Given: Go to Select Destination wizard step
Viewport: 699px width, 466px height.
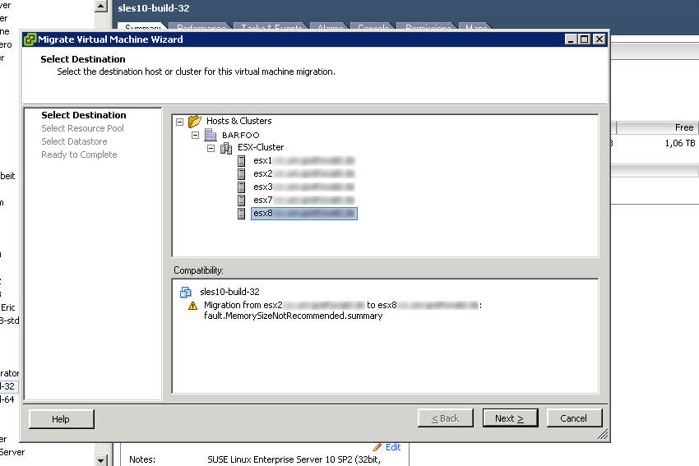Looking at the screenshot, I should coord(84,116).
